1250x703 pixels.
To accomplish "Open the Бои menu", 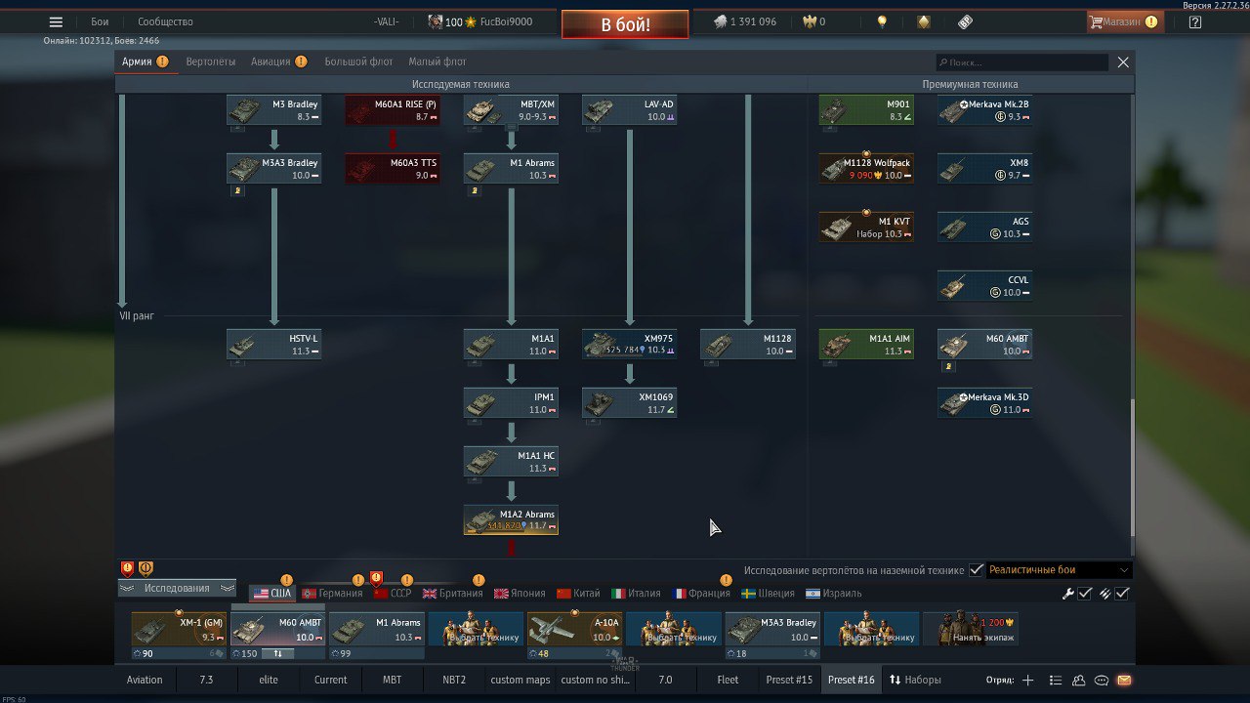I will (100, 21).
